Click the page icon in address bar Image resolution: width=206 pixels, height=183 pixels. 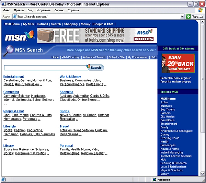point(15,16)
